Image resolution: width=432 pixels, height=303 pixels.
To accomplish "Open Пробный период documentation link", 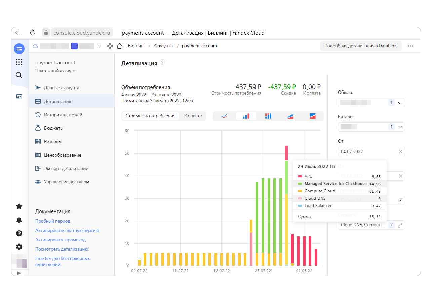I will click(x=53, y=221).
